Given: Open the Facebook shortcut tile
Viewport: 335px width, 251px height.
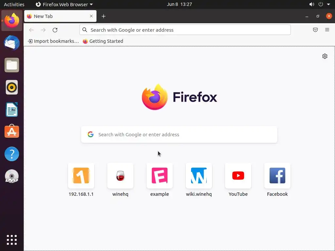Looking at the screenshot, I should pyautogui.click(x=277, y=180).
